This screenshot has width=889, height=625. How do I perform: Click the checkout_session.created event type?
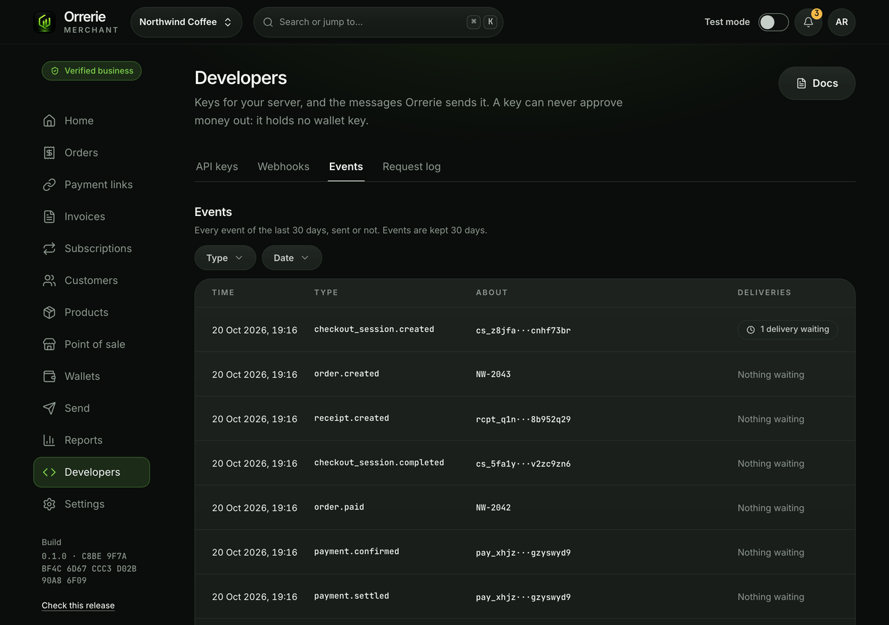(374, 329)
